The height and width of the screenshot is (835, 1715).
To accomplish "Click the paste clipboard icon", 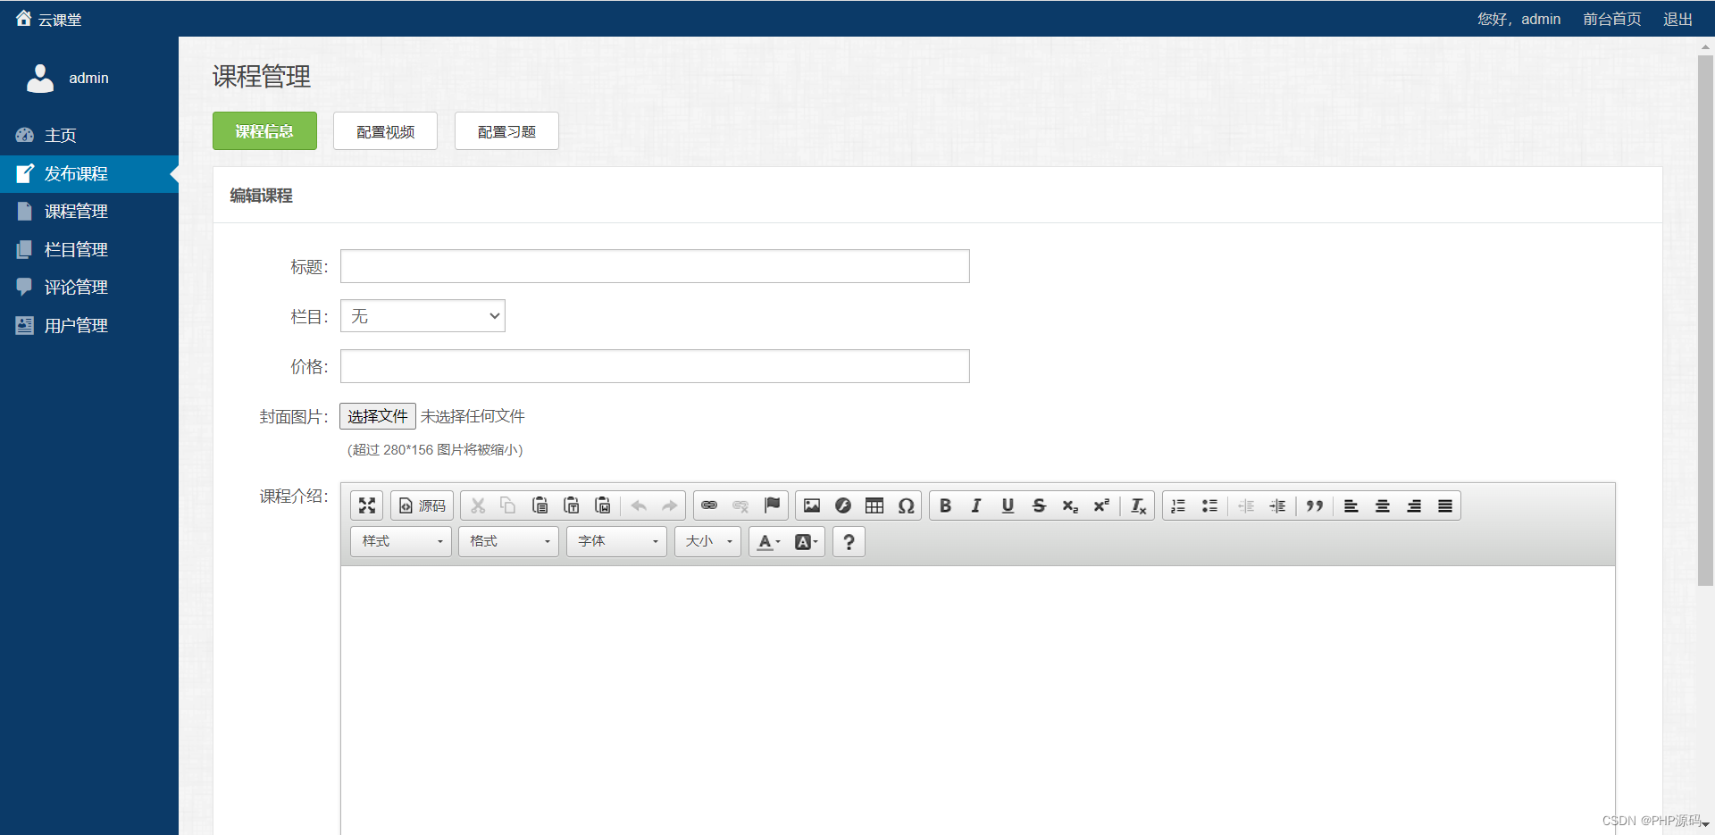I will 540,505.
